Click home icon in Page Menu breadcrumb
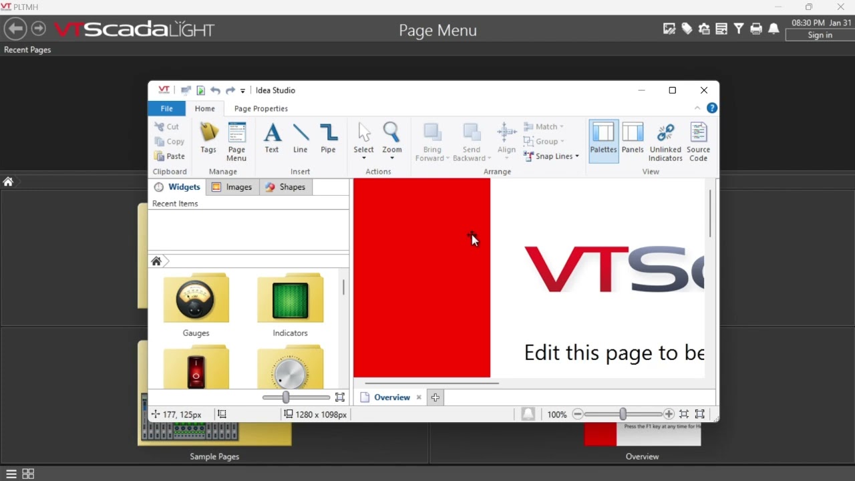 coord(8,182)
